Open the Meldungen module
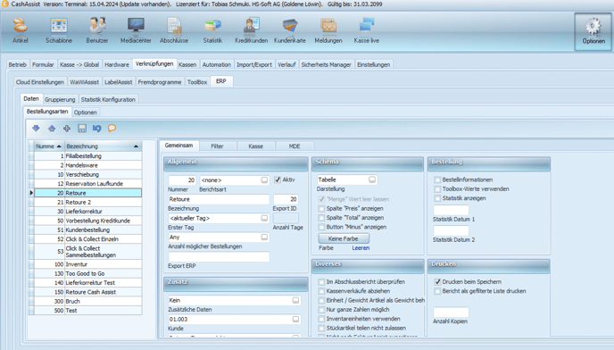This screenshot has width=614, height=350. (328, 30)
